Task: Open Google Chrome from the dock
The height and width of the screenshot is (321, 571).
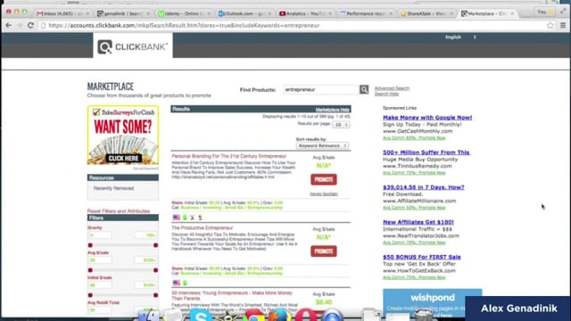Action: pos(253,315)
